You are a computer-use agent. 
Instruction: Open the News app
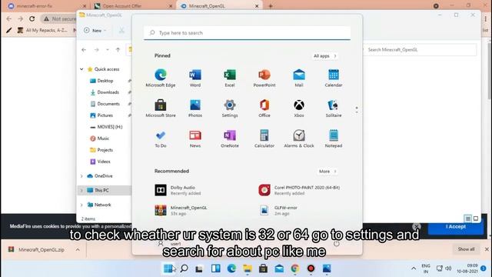pyautogui.click(x=194, y=138)
